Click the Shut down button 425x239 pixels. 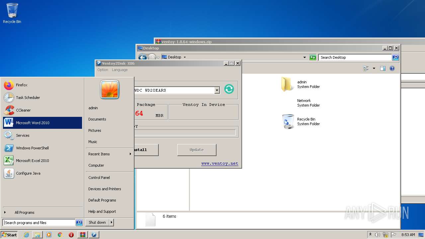(97, 222)
